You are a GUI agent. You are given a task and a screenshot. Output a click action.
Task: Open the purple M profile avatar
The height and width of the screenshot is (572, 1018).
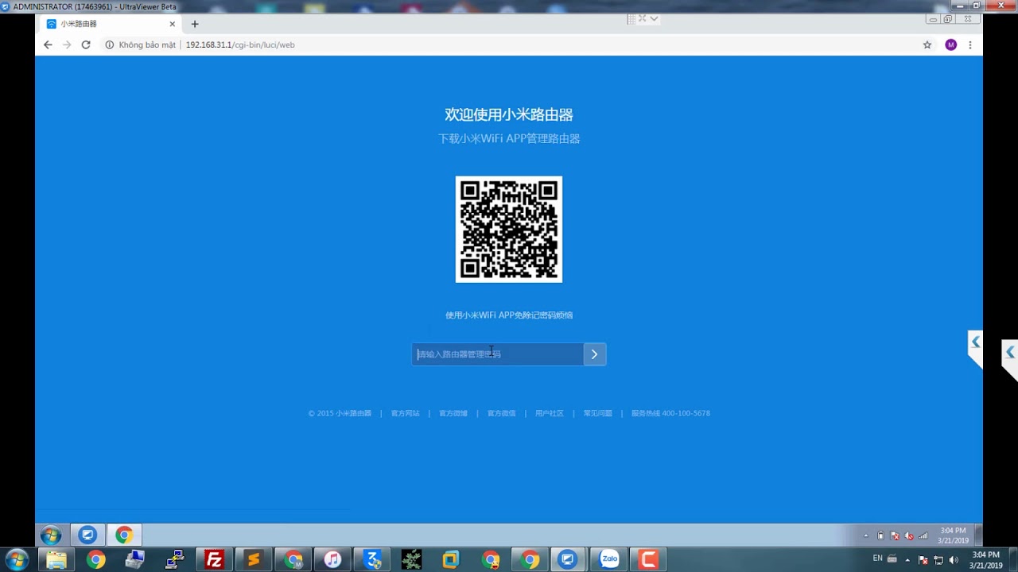(950, 45)
